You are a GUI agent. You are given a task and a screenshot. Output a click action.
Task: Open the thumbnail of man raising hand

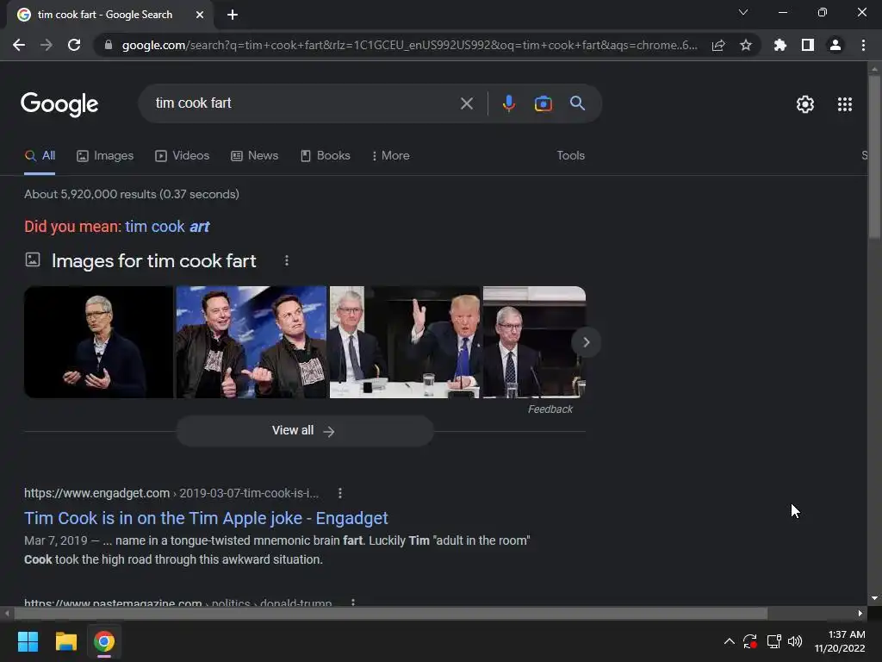coord(405,342)
